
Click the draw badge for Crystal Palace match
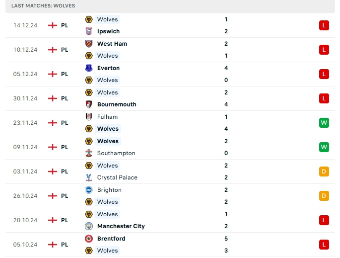pyautogui.click(x=324, y=172)
